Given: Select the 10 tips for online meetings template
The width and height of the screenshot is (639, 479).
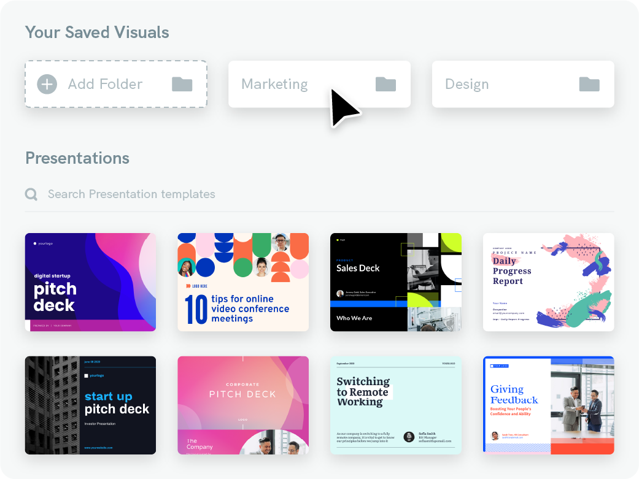Looking at the screenshot, I should (x=243, y=282).
